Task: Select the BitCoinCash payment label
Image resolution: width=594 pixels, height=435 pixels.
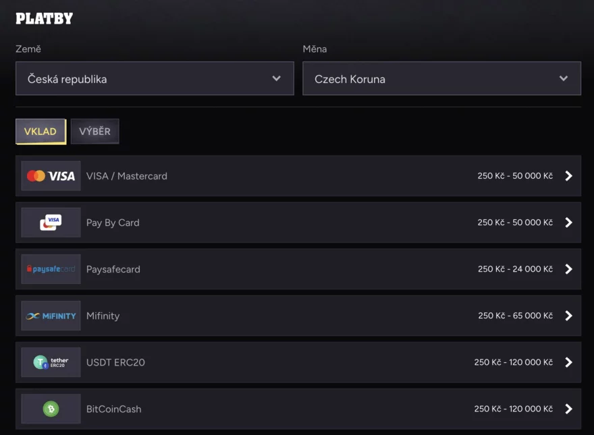Action: click(x=113, y=409)
